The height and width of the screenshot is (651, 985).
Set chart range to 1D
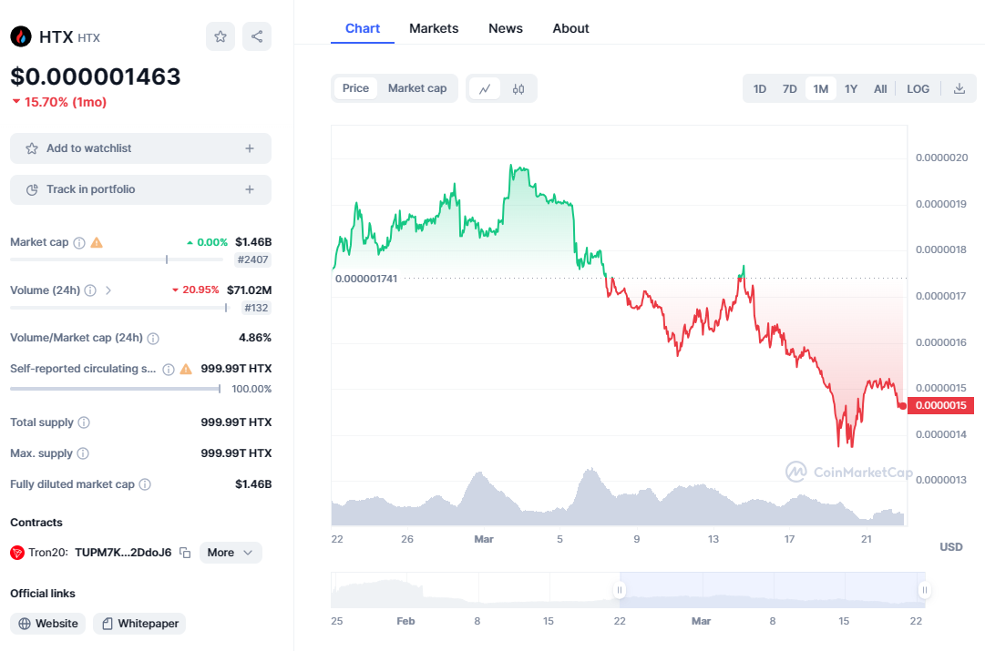pos(760,88)
